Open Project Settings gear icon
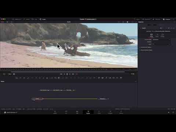 point(173,112)
